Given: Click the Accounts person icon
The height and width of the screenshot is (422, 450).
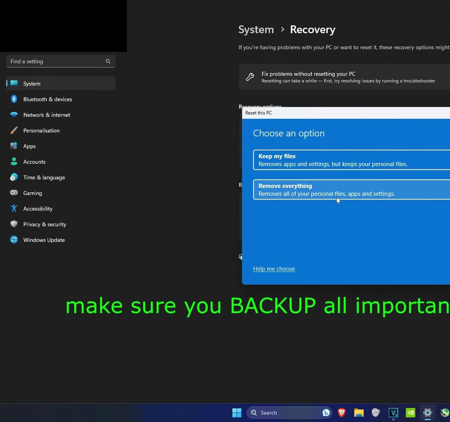Looking at the screenshot, I should 14,161.
